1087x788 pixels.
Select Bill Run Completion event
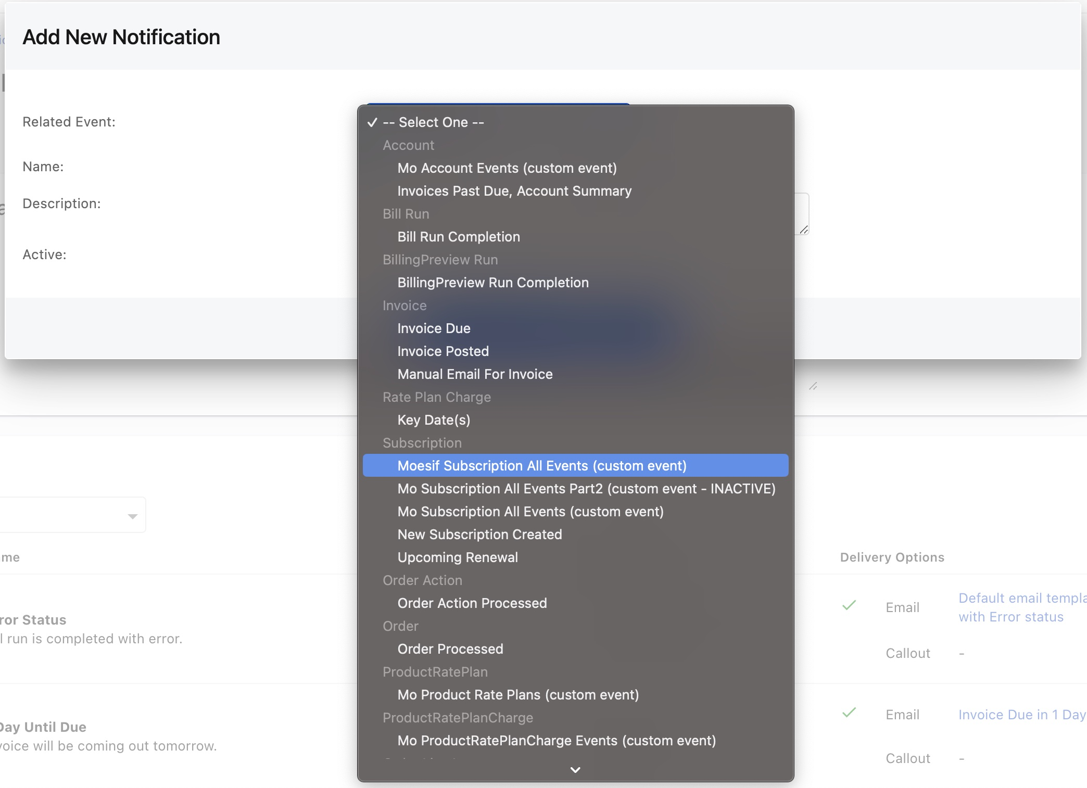[x=458, y=237]
